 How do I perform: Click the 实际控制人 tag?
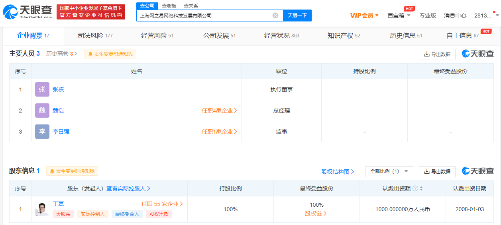[93, 214]
